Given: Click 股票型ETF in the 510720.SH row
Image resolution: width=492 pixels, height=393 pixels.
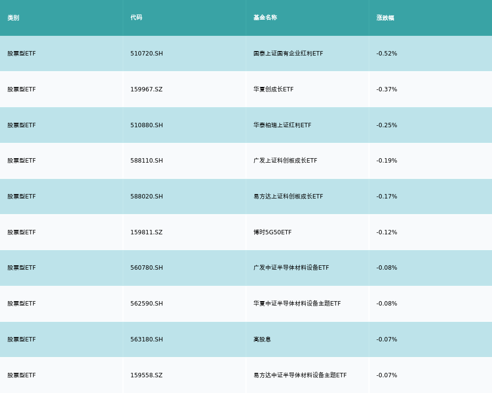Looking at the screenshot, I should (x=22, y=54).
